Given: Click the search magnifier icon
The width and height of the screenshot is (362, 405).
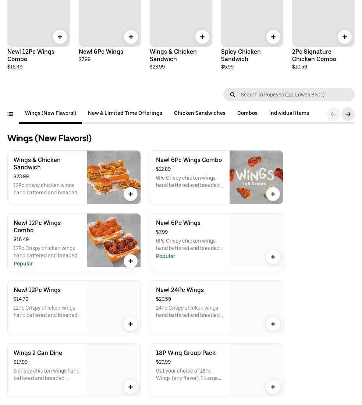Looking at the screenshot, I should click(x=233, y=95).
